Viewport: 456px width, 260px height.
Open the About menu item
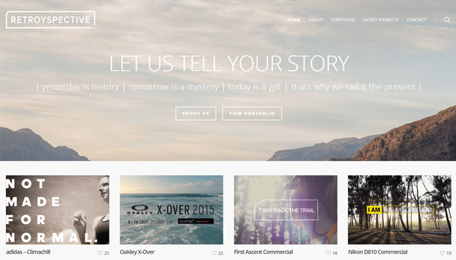coord(316,19)
